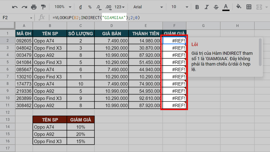Open the fill color picker
This screenshot has height=152, width=270.
239,7
